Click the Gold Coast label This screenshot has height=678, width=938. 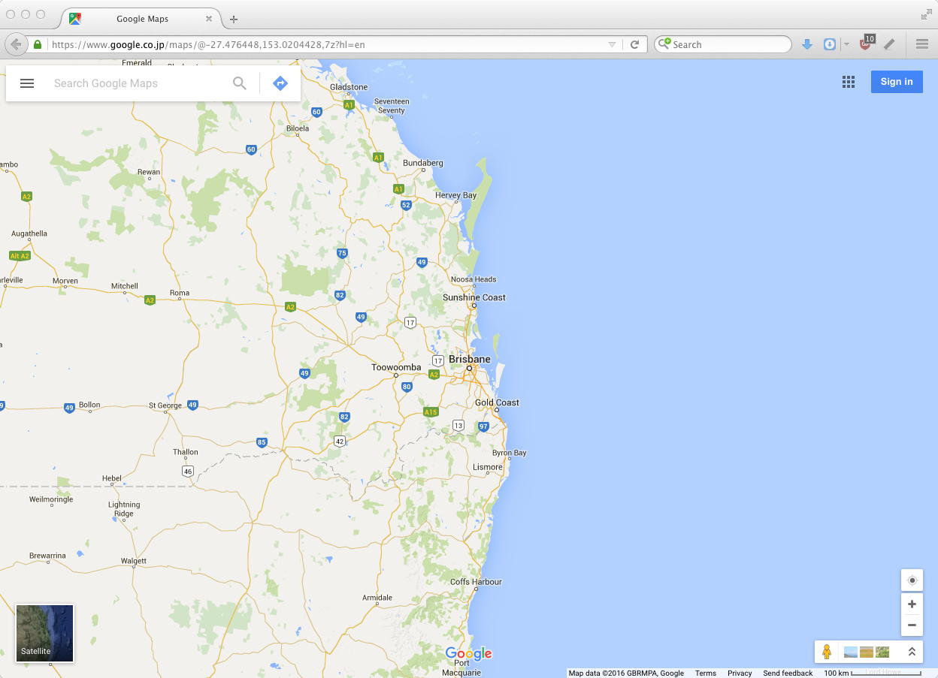pyautogui.click(x=497, y=402)
